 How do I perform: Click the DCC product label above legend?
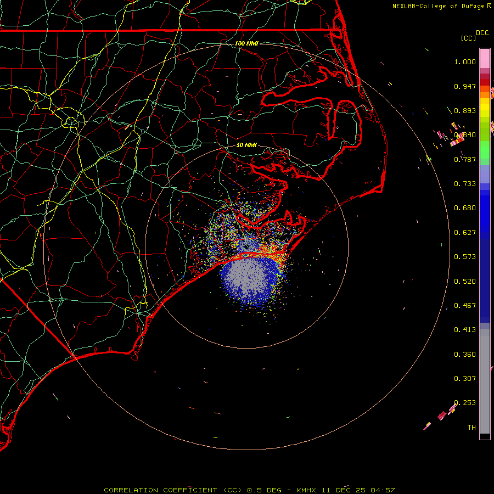click(x=482, y=33)
